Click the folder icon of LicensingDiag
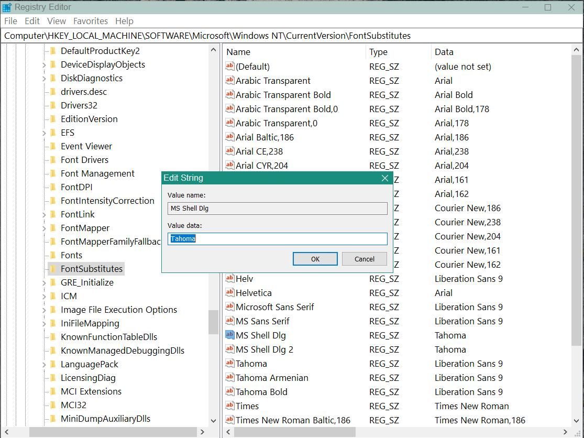Viewport: 584px width, 438px height. [53, 378]
